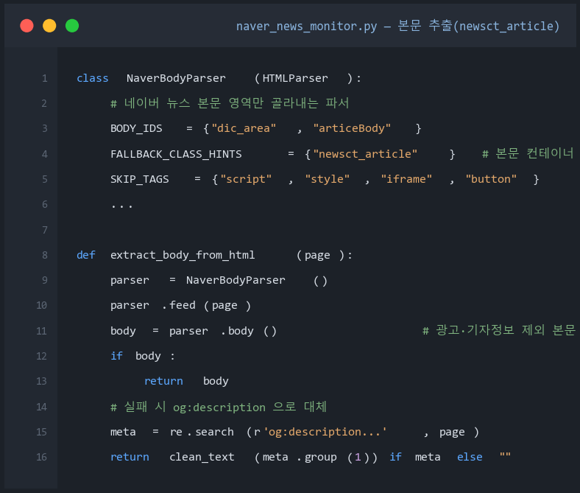Click NaverBodyParser class name on line 1
The width and height of the screenshot is (580, 493).
coord(176,78)
